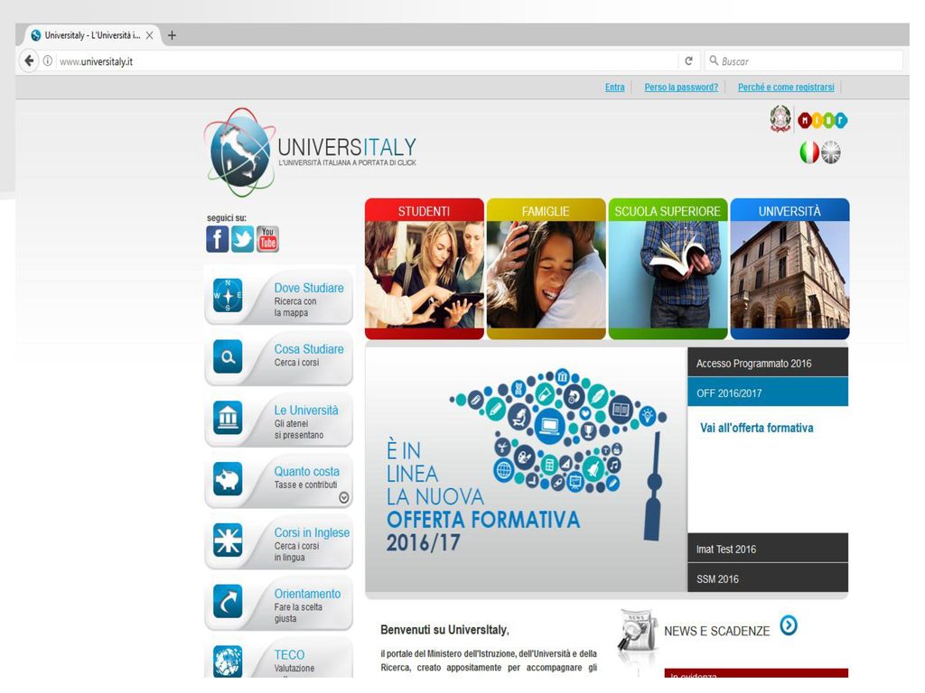This screenshot has width=925, height=693.
Task: Select Accesso Programmato 2016 panel
Action: click(768, 363)
